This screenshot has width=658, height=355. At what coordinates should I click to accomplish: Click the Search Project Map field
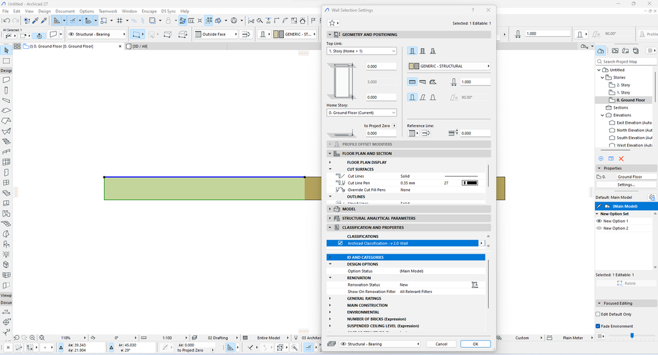point(626,62)
